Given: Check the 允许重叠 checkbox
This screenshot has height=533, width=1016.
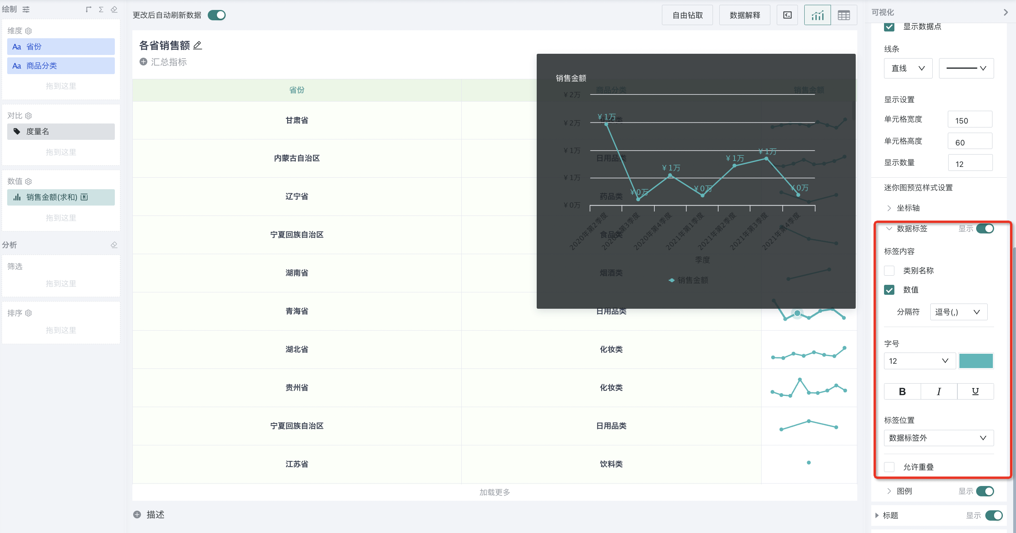Looking at the screenshot, I should tap(889, 467).
